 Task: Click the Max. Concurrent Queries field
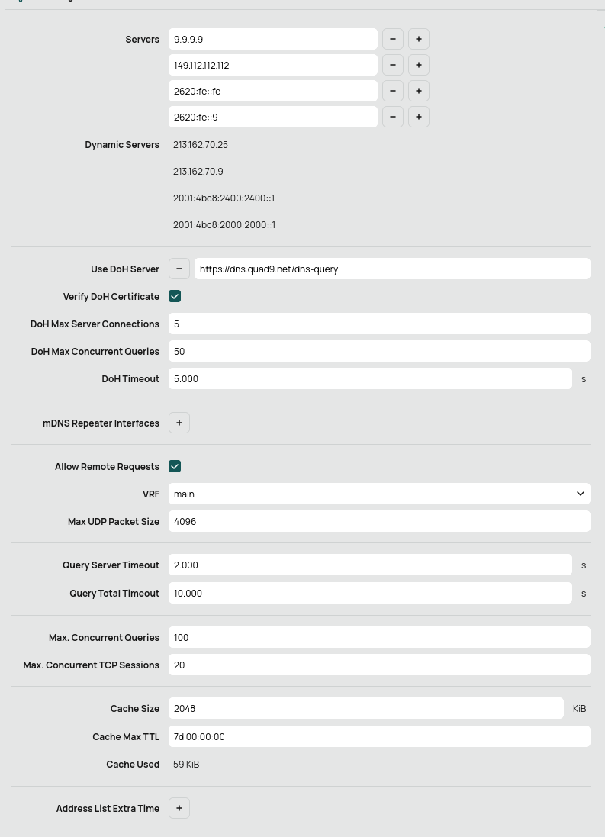[x=379, y=637]
